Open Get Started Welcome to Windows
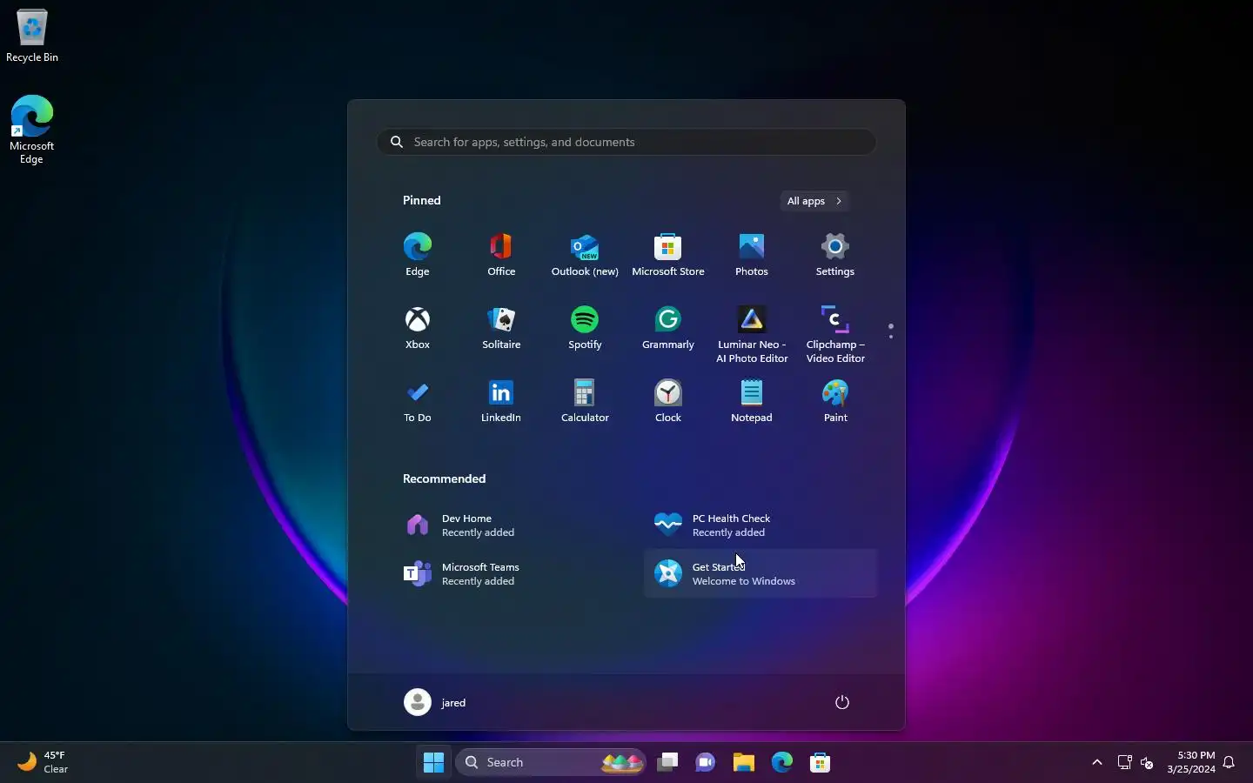Image resolution: width=1253 pixels, height=783 pixels. [761, 574]
